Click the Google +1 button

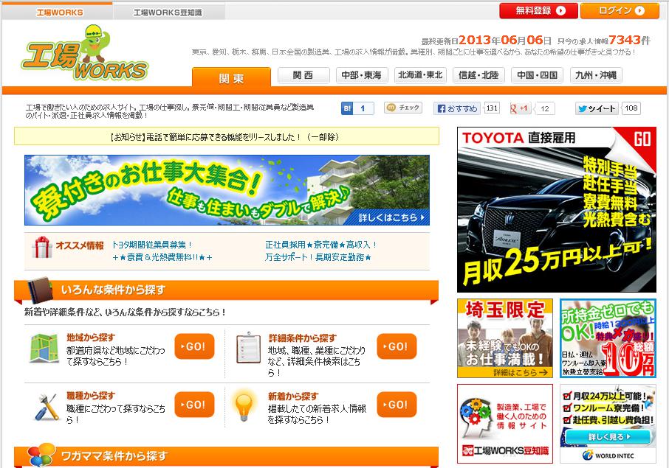coord(520,108)
